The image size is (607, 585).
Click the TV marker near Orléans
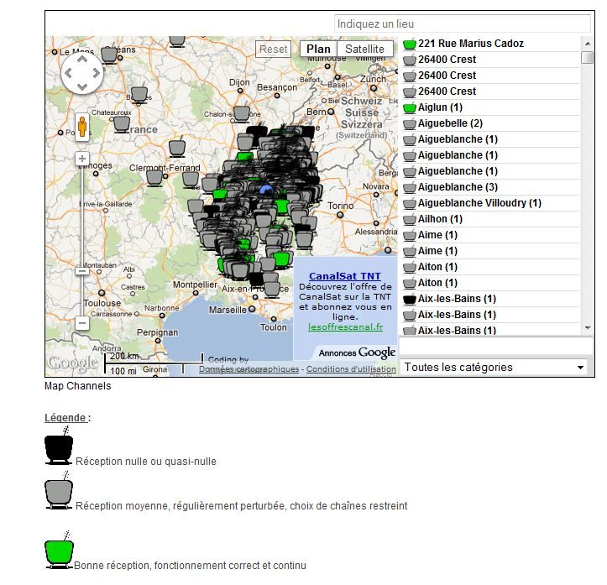109,55
